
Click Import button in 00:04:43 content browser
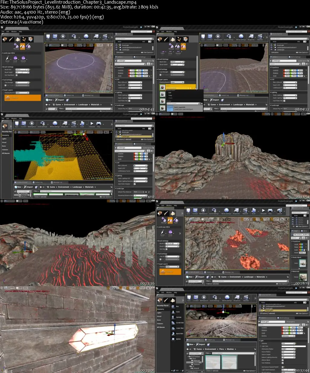coord(60,100)
